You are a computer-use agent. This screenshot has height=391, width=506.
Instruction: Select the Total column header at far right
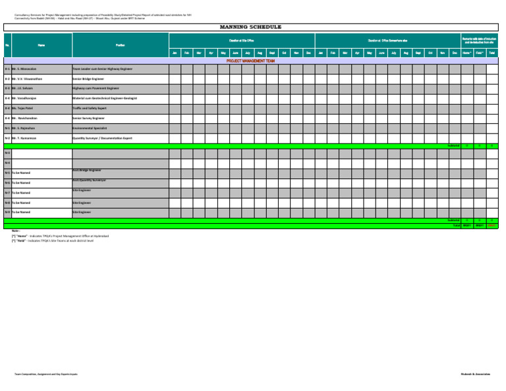pos(492,53)
